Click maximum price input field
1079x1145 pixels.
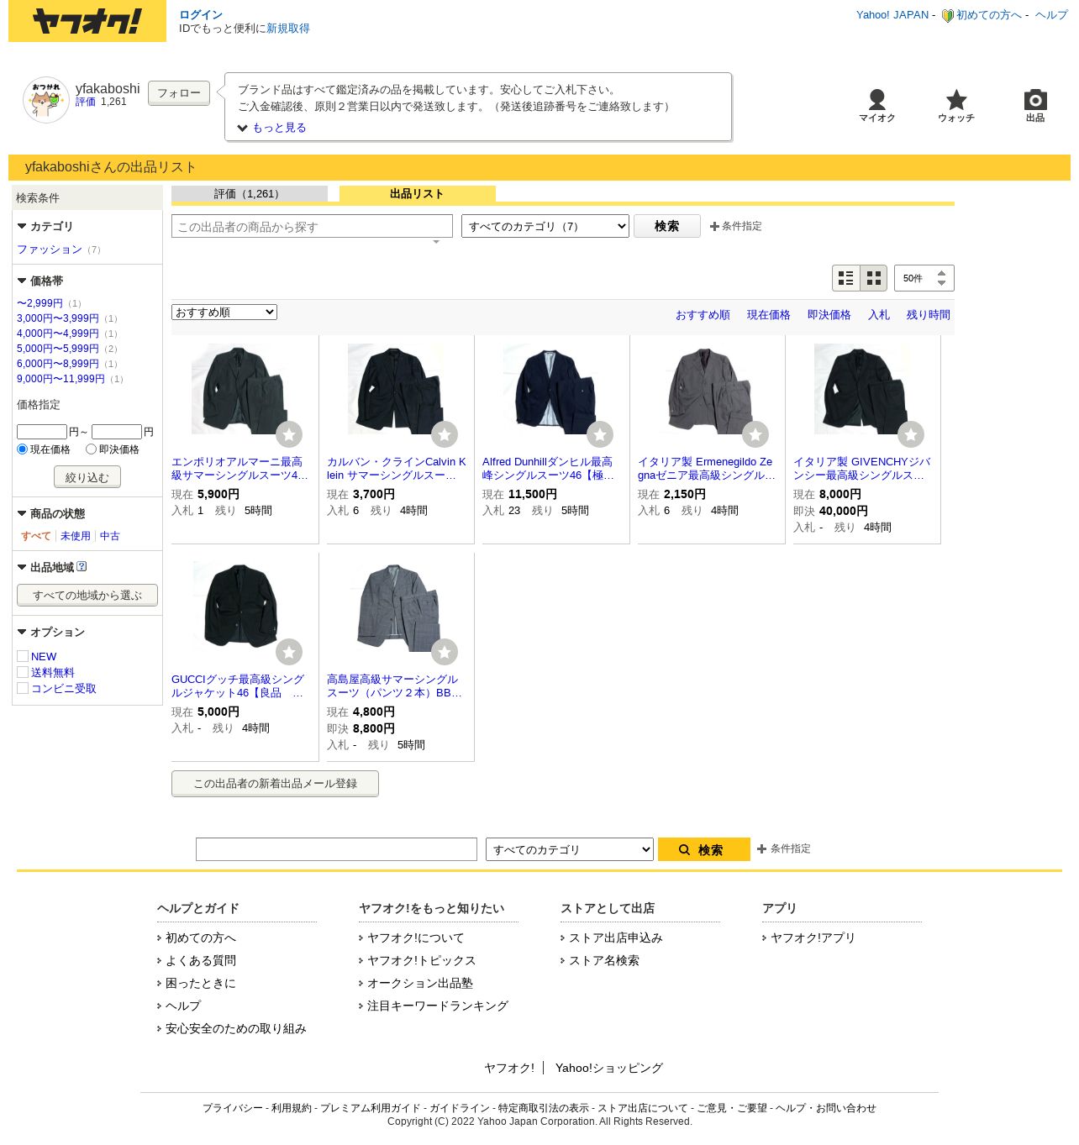coord(117,432)
